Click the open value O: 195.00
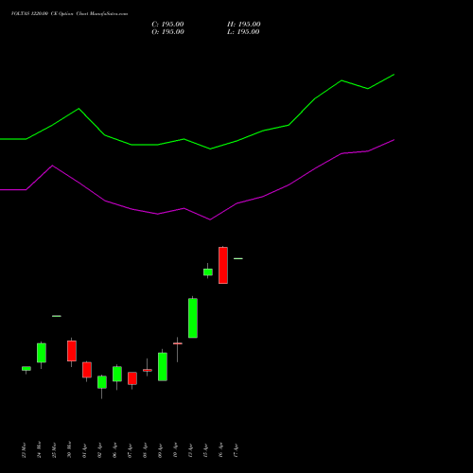This screenshot has width=473, height=473. (x=167, y=32)
